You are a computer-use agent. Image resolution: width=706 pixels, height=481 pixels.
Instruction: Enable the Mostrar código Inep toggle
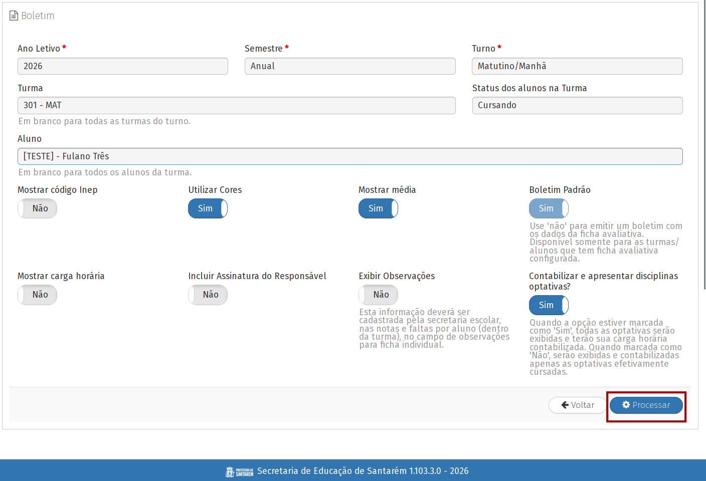38,208
